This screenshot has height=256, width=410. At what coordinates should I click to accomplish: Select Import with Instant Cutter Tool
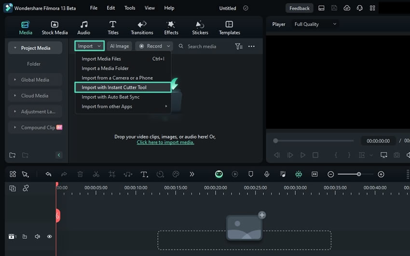(x=123, y=88)
